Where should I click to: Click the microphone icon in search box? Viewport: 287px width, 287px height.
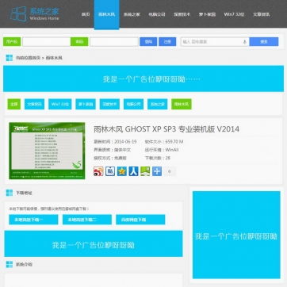pos(245,42)
